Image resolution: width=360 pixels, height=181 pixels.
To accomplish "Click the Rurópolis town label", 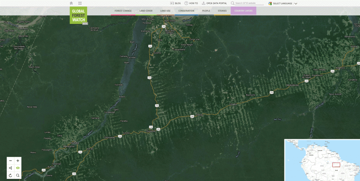I will tap(151, 131).
